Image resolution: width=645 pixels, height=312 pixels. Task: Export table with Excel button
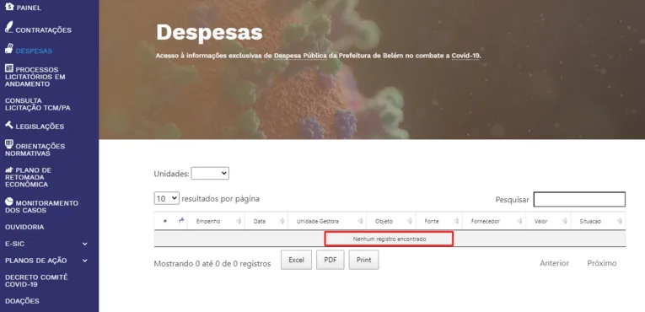pyautogui.click(x=296, y=260)
